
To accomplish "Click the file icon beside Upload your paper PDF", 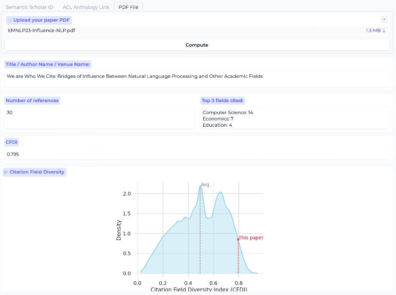I will (9, 20).
